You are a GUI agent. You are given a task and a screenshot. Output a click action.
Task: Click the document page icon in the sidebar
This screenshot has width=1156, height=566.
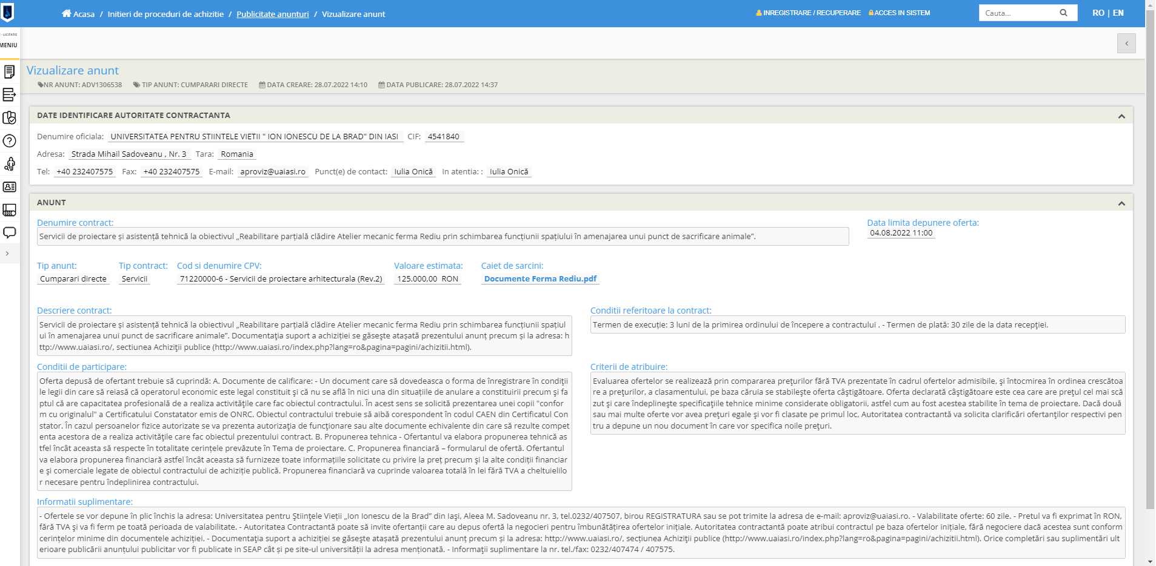[9, 72]
